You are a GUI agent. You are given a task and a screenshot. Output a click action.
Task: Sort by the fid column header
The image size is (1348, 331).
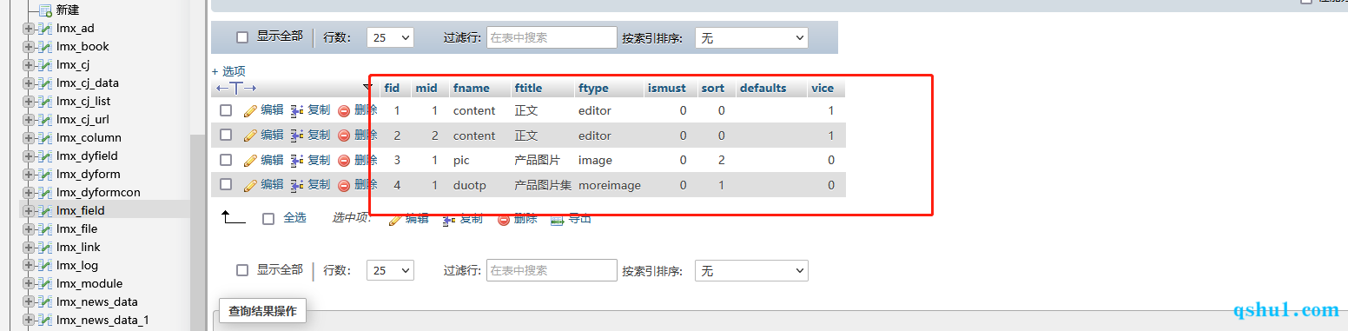coord(392,88)
